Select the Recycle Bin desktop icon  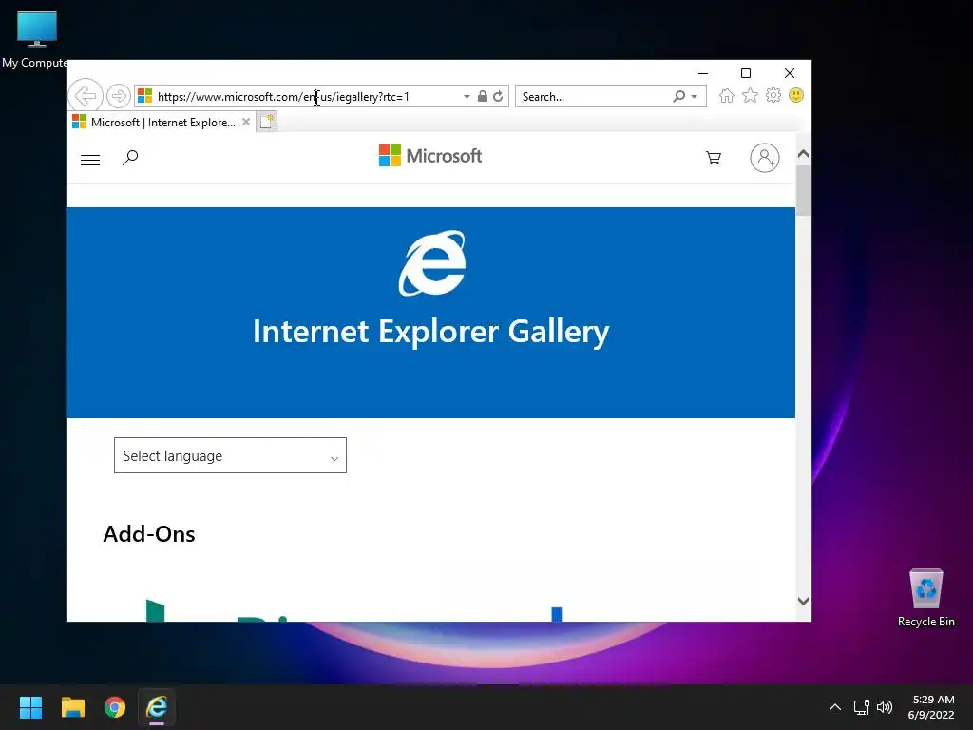tap(925, 599)
